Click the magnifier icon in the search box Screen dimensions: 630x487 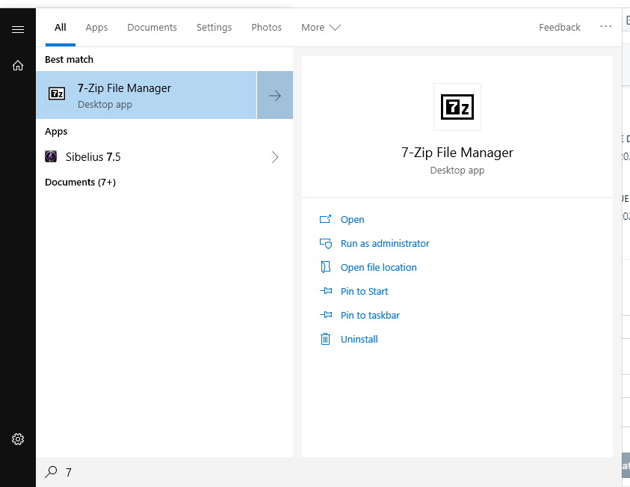[51, 472]
